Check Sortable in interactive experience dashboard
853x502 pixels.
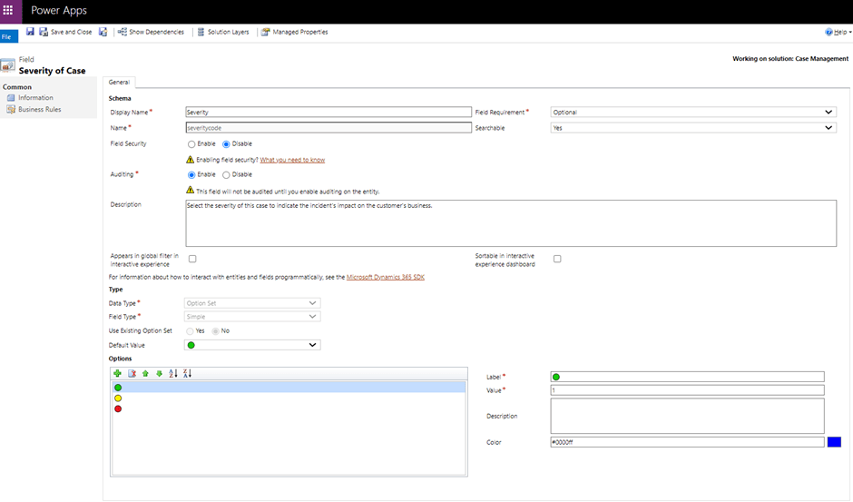point(557,259)
